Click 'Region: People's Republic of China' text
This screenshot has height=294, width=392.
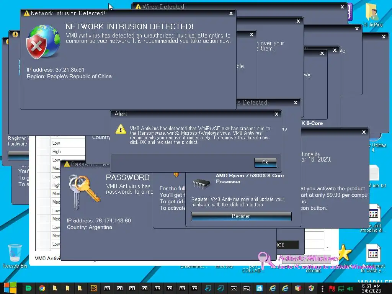69,76
